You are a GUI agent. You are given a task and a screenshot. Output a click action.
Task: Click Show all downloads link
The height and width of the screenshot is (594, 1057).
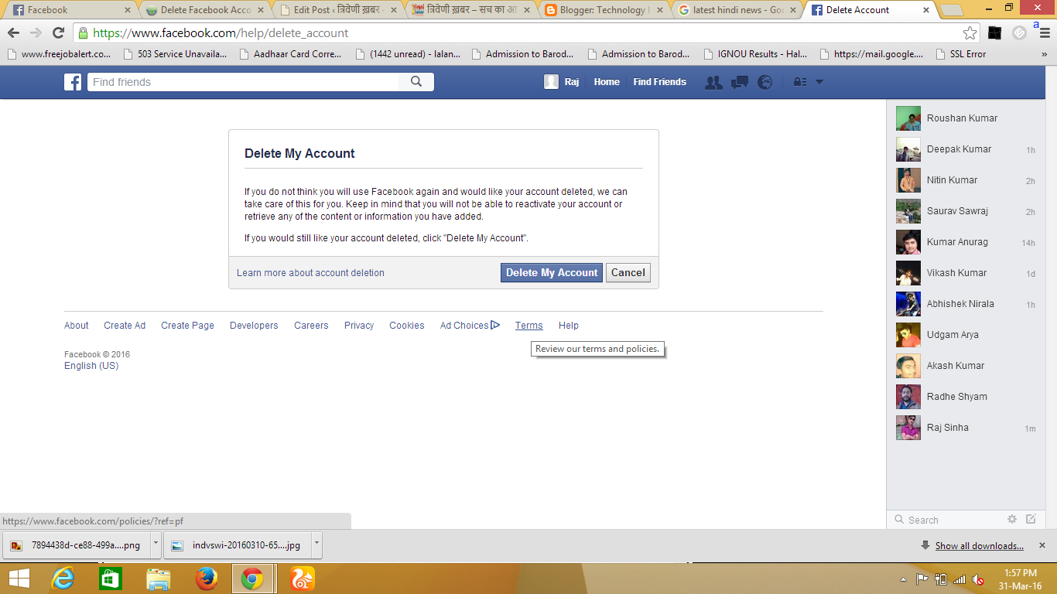(979, 546)
